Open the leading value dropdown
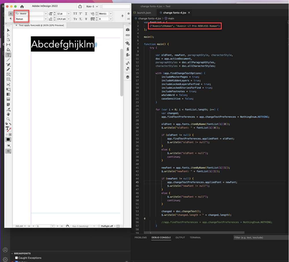 [69, 19]
